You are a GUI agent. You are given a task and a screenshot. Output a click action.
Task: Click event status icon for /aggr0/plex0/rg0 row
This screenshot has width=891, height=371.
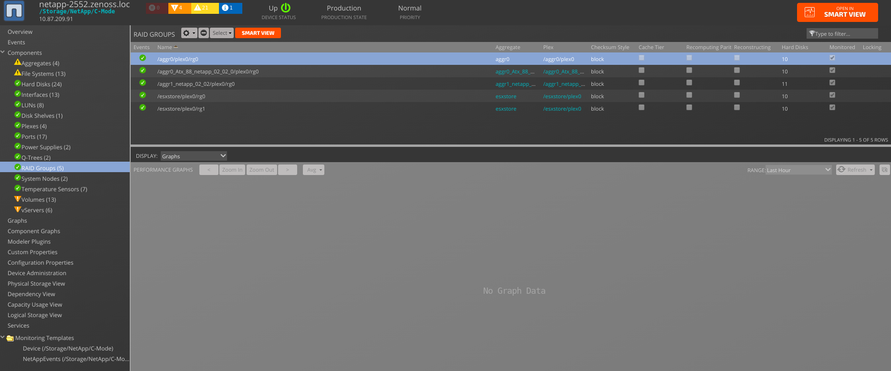coord(143,58)
